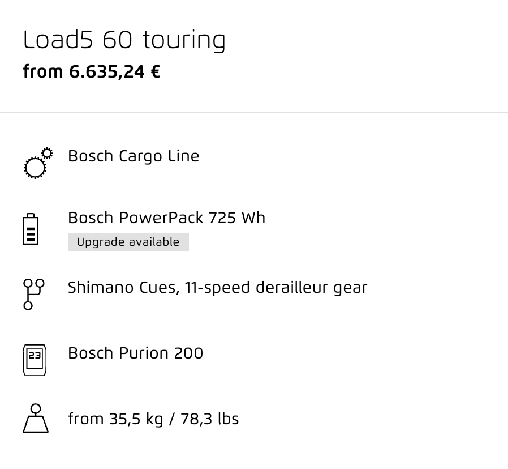
Task: Open the Upgrade available badge
Action: click(x=128, y=242)
